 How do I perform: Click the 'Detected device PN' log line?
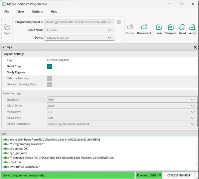coord(58,158)
